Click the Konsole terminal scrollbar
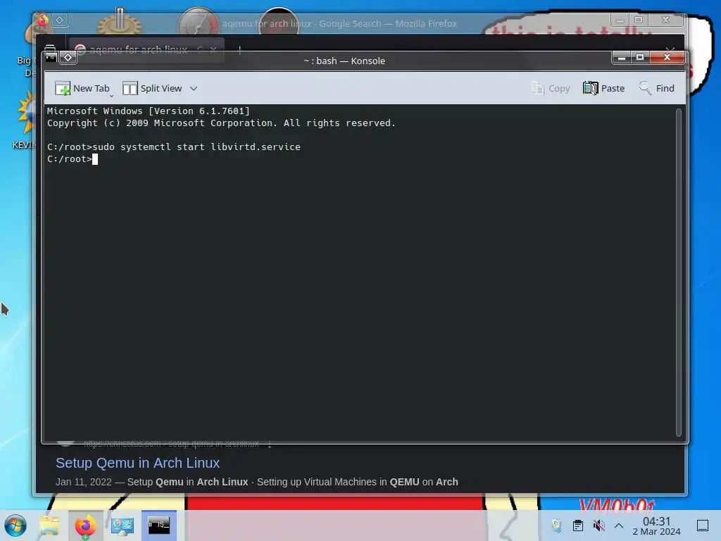The image size is (721, 541). [x=678, y=273]
